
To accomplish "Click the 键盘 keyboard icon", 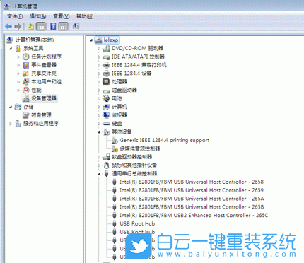I will (107, 124).
